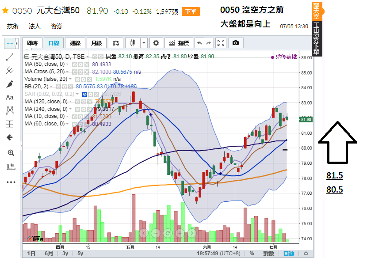Image resolution: width=367 pixels, height=265 pixels.
Task: Select the 週線 weekly interval
Action: 75,43
